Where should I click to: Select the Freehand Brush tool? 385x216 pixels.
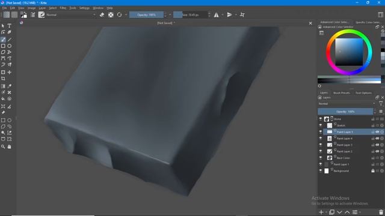coord(3,40)
